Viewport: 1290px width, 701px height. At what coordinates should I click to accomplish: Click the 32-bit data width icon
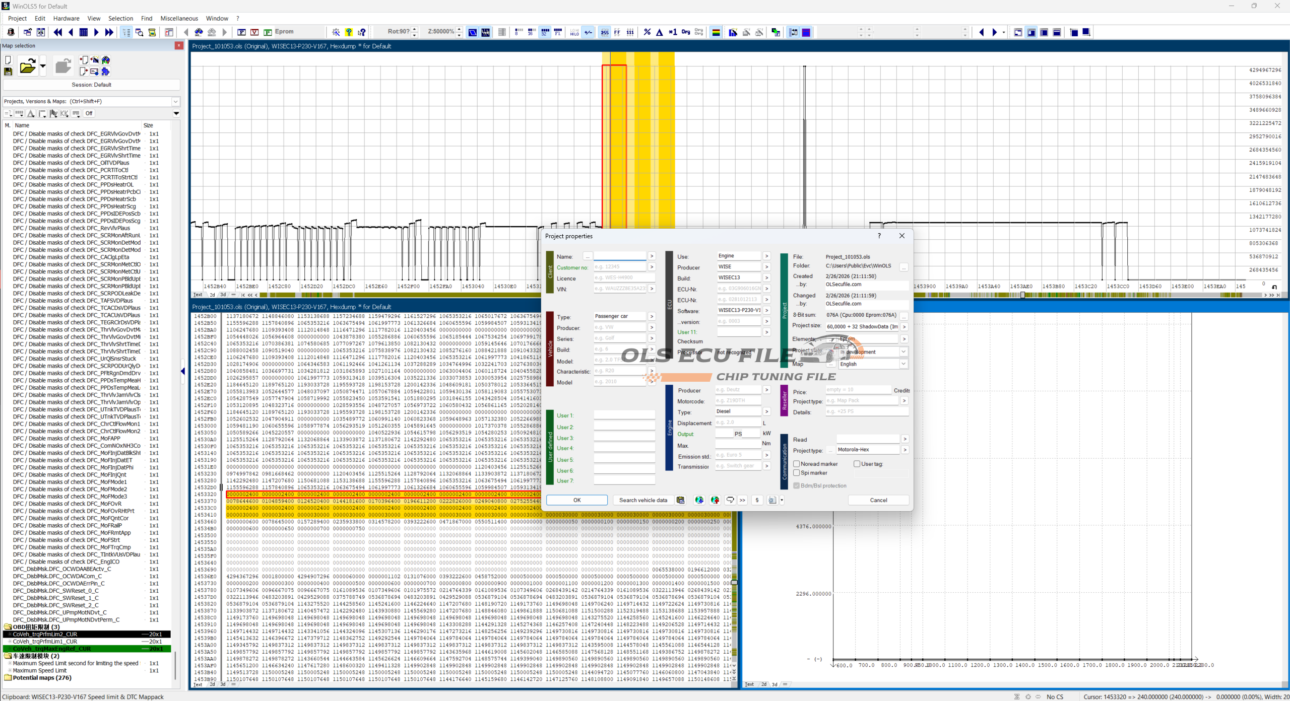tap(545, 32)
